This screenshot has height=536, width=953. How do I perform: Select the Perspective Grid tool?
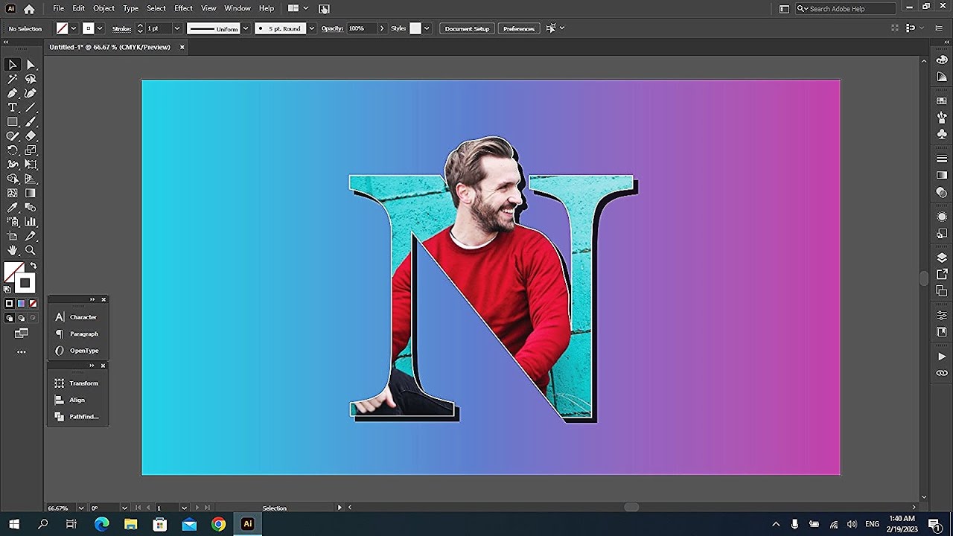31,179
